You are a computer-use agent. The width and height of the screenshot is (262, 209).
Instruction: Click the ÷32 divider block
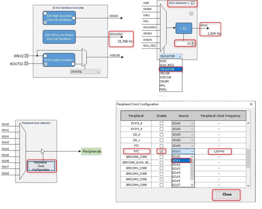184,28
